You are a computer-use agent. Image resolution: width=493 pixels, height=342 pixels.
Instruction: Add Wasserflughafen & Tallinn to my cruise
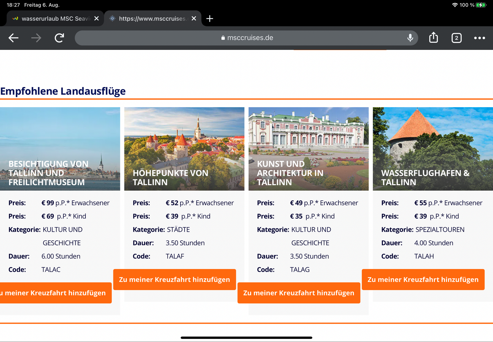423,280
